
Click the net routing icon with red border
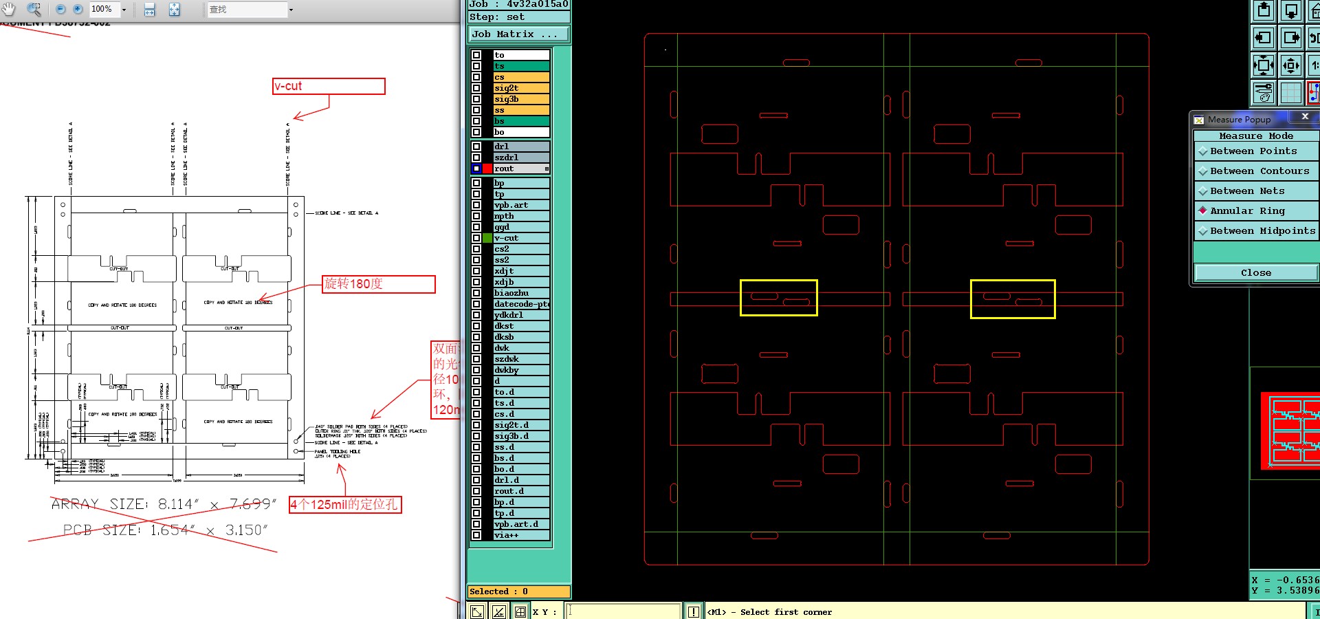click(1314, 93)
